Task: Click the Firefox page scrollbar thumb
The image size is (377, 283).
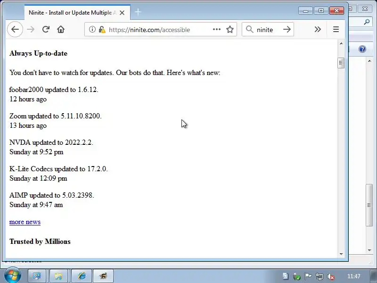Action: [341, 63]
